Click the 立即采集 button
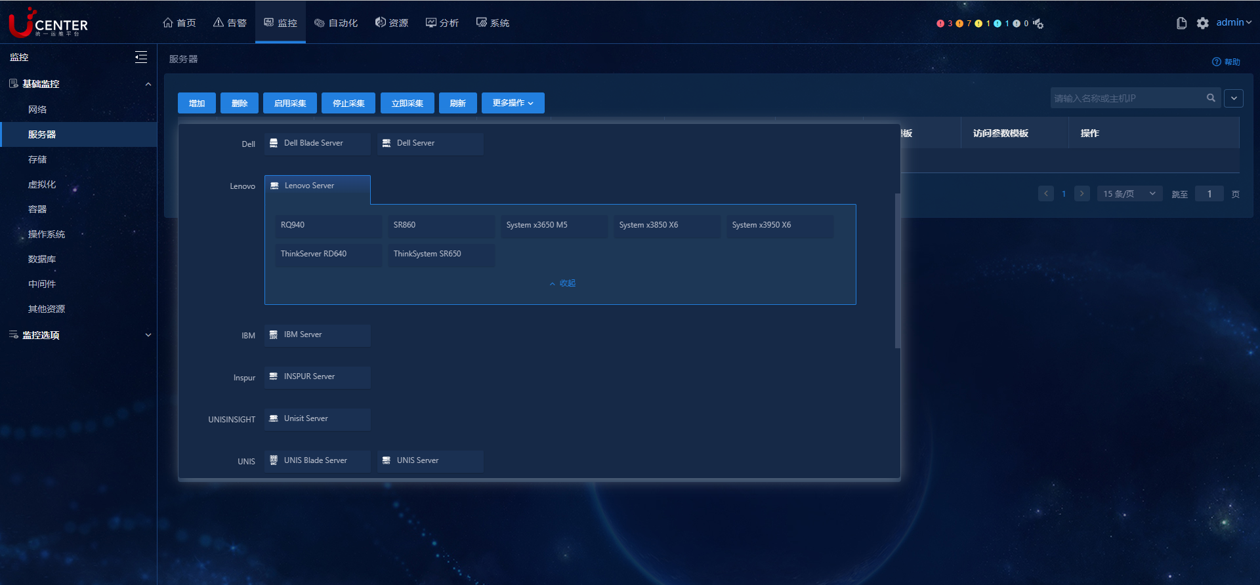This screenshot has width=1260, height=585. (x=408, y=103)
